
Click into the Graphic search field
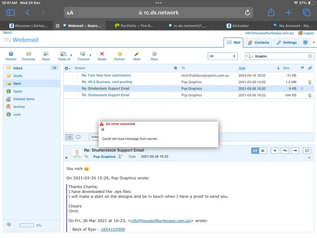pos(280,56)
